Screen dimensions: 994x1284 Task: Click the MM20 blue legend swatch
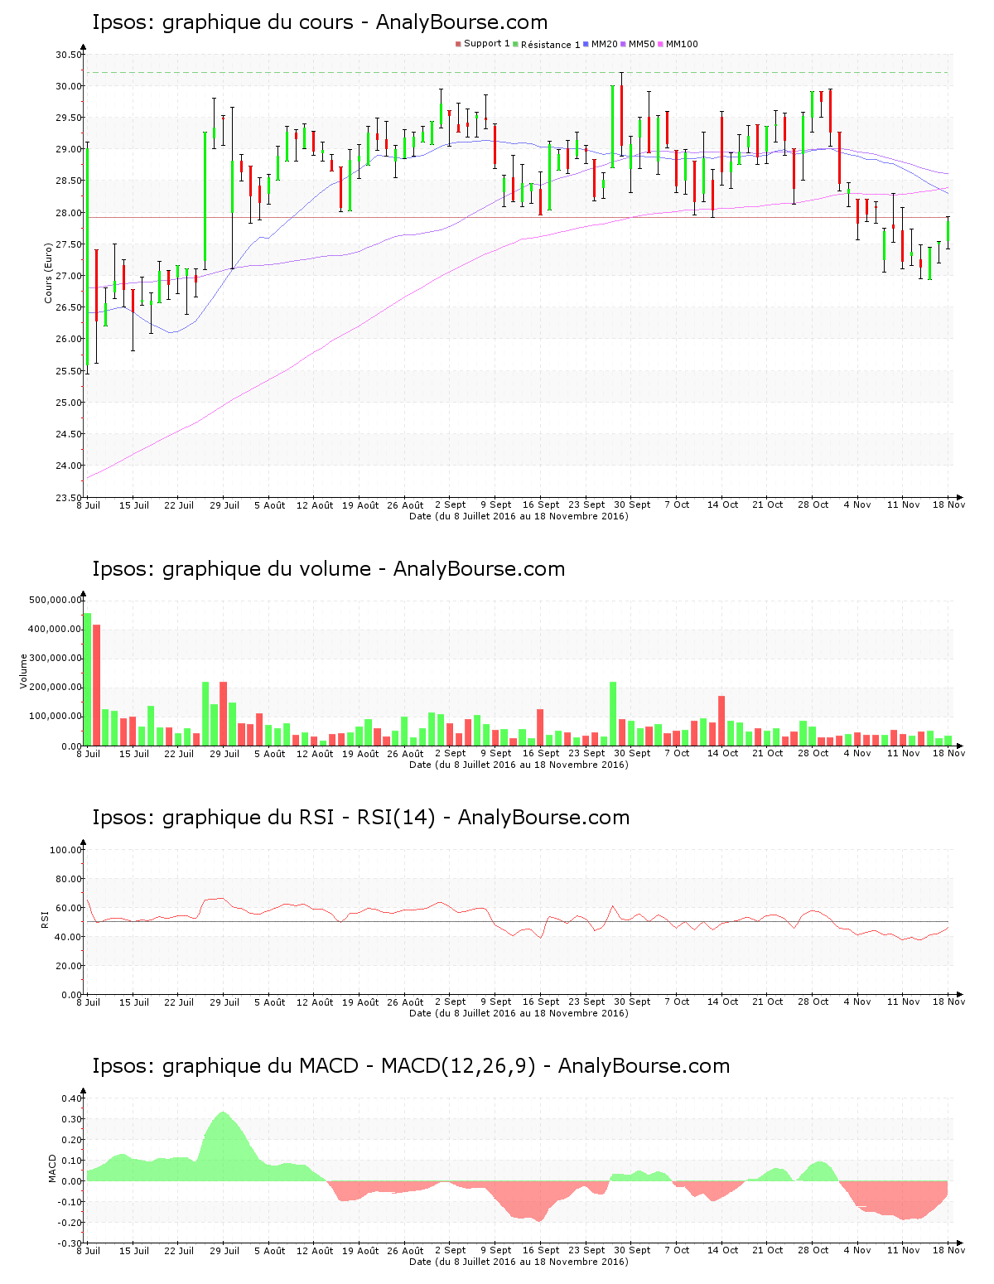pyautogui.click(x=586, y=44)
